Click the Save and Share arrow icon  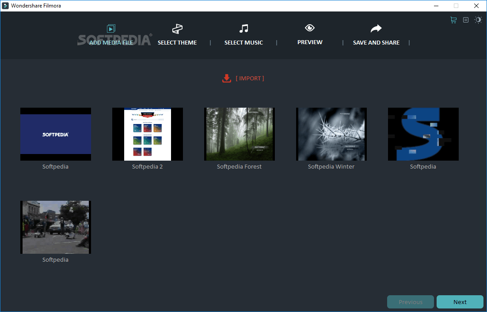376,29
